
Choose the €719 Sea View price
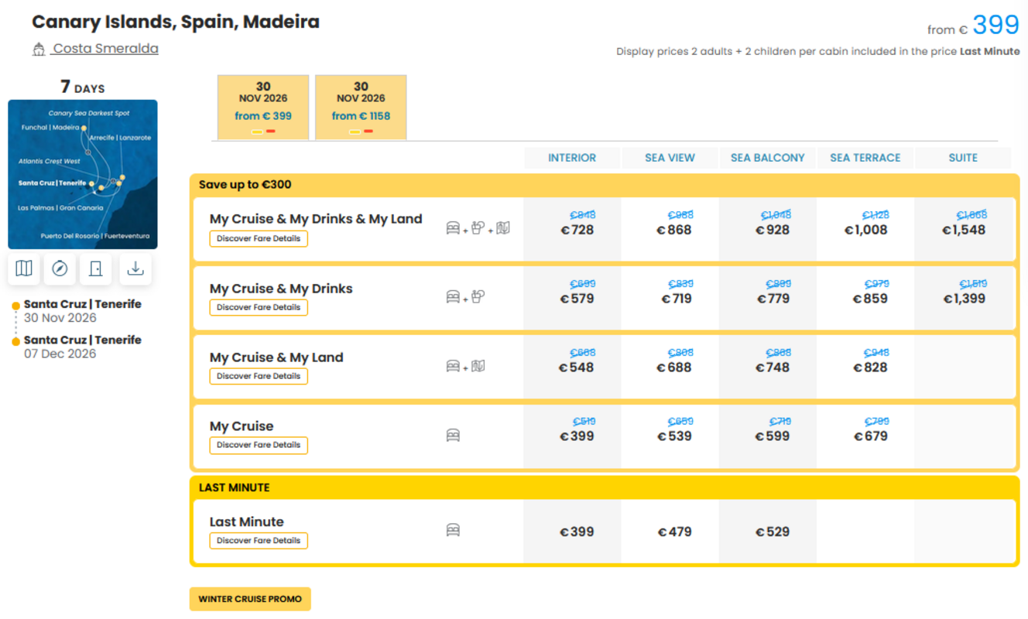(675, 299)
